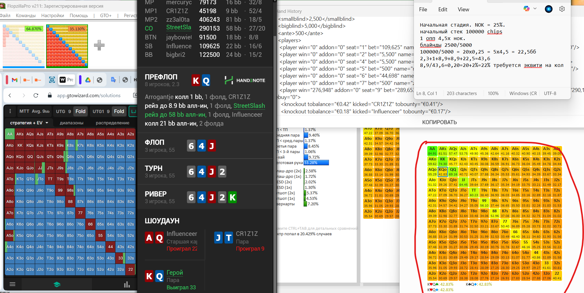584x293 pixels.
Task: Click the 'КОПИРОВАТЬ' button
Action: click(x=440, y=122)
